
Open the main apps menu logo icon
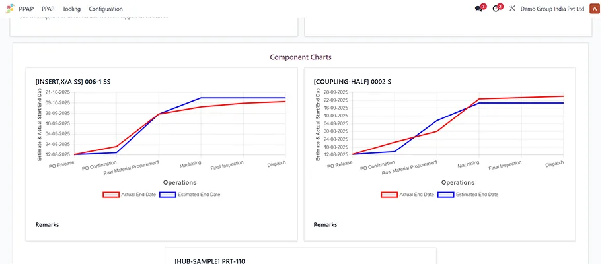pos(9,9)
